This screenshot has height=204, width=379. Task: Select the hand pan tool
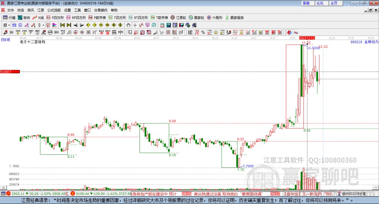[x=128, y=25]
